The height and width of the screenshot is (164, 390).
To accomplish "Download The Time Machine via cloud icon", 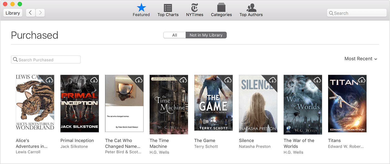I will coord(183,80).
